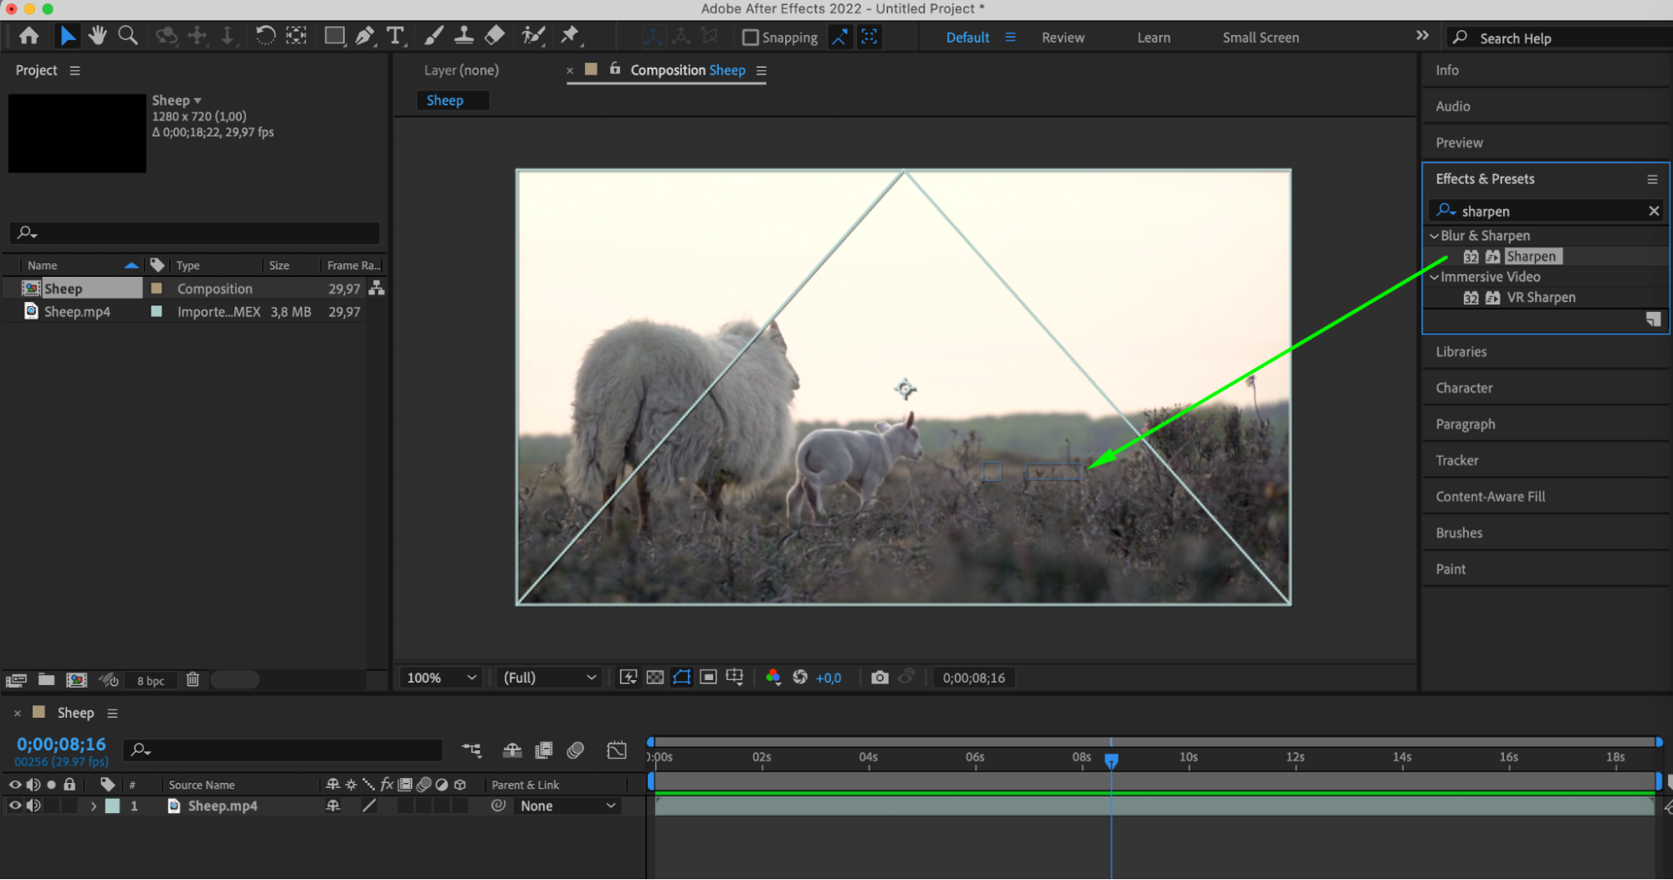1673x880 pixels.
Task: Select the Pen tool
Action: point(365,36)
